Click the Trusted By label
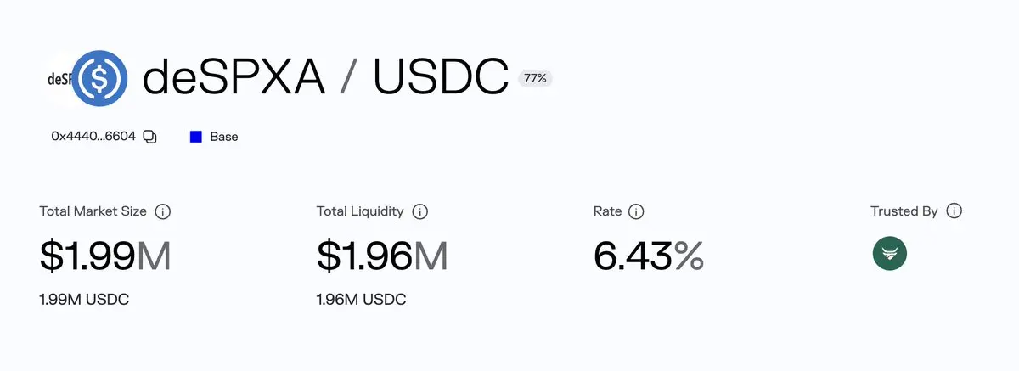Screen dimensions: 1019x371 tap(904, 211)
